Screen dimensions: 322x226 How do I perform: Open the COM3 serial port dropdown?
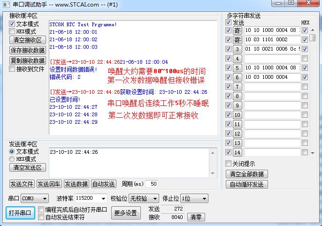(x=35, y=198)
